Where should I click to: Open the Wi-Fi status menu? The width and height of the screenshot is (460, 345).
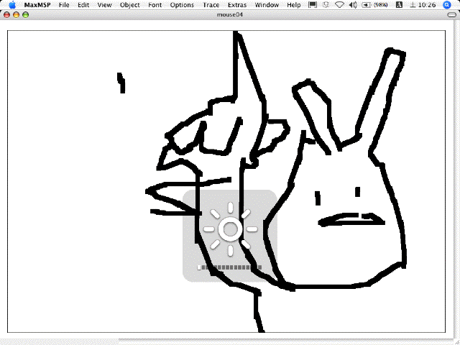[x=339, y=5]
